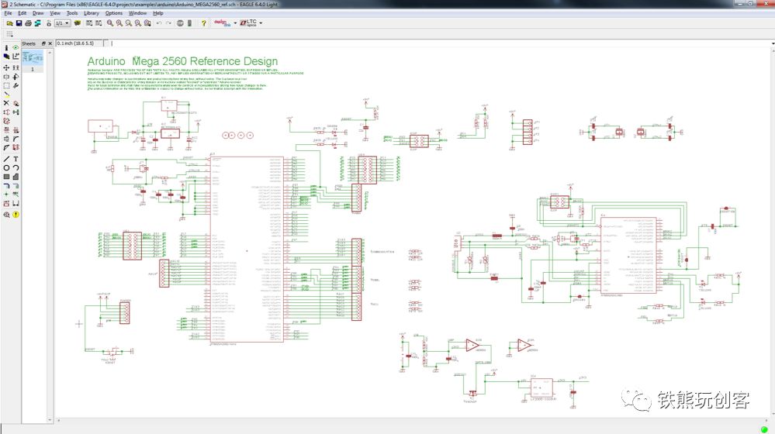Click the teal icon next to Print
This screenshot has width=775, height=434.
[x=37, y=23]
